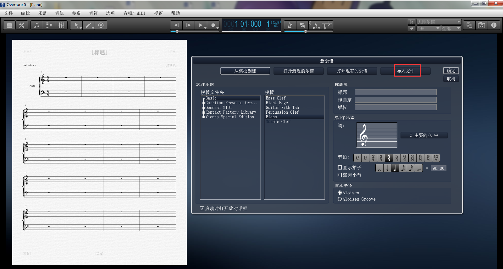
Task: Select the 4/4 time signature toggle
Action: click(389, 158)
